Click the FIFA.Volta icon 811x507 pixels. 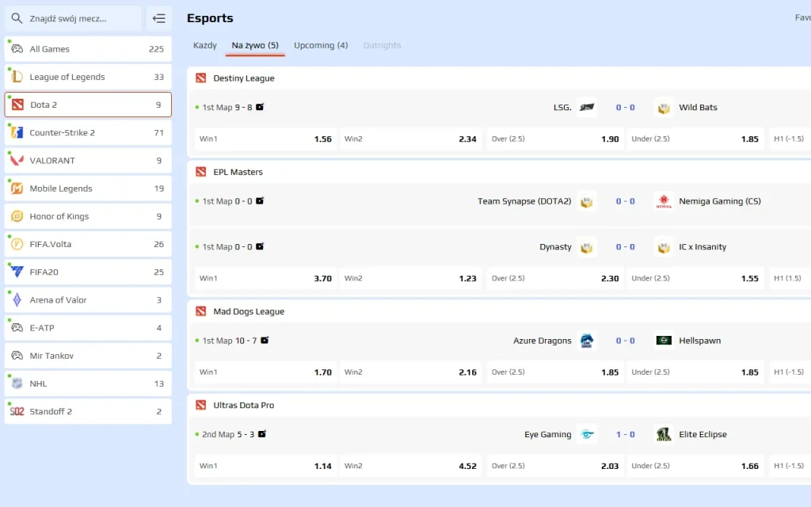pos(17,244)
